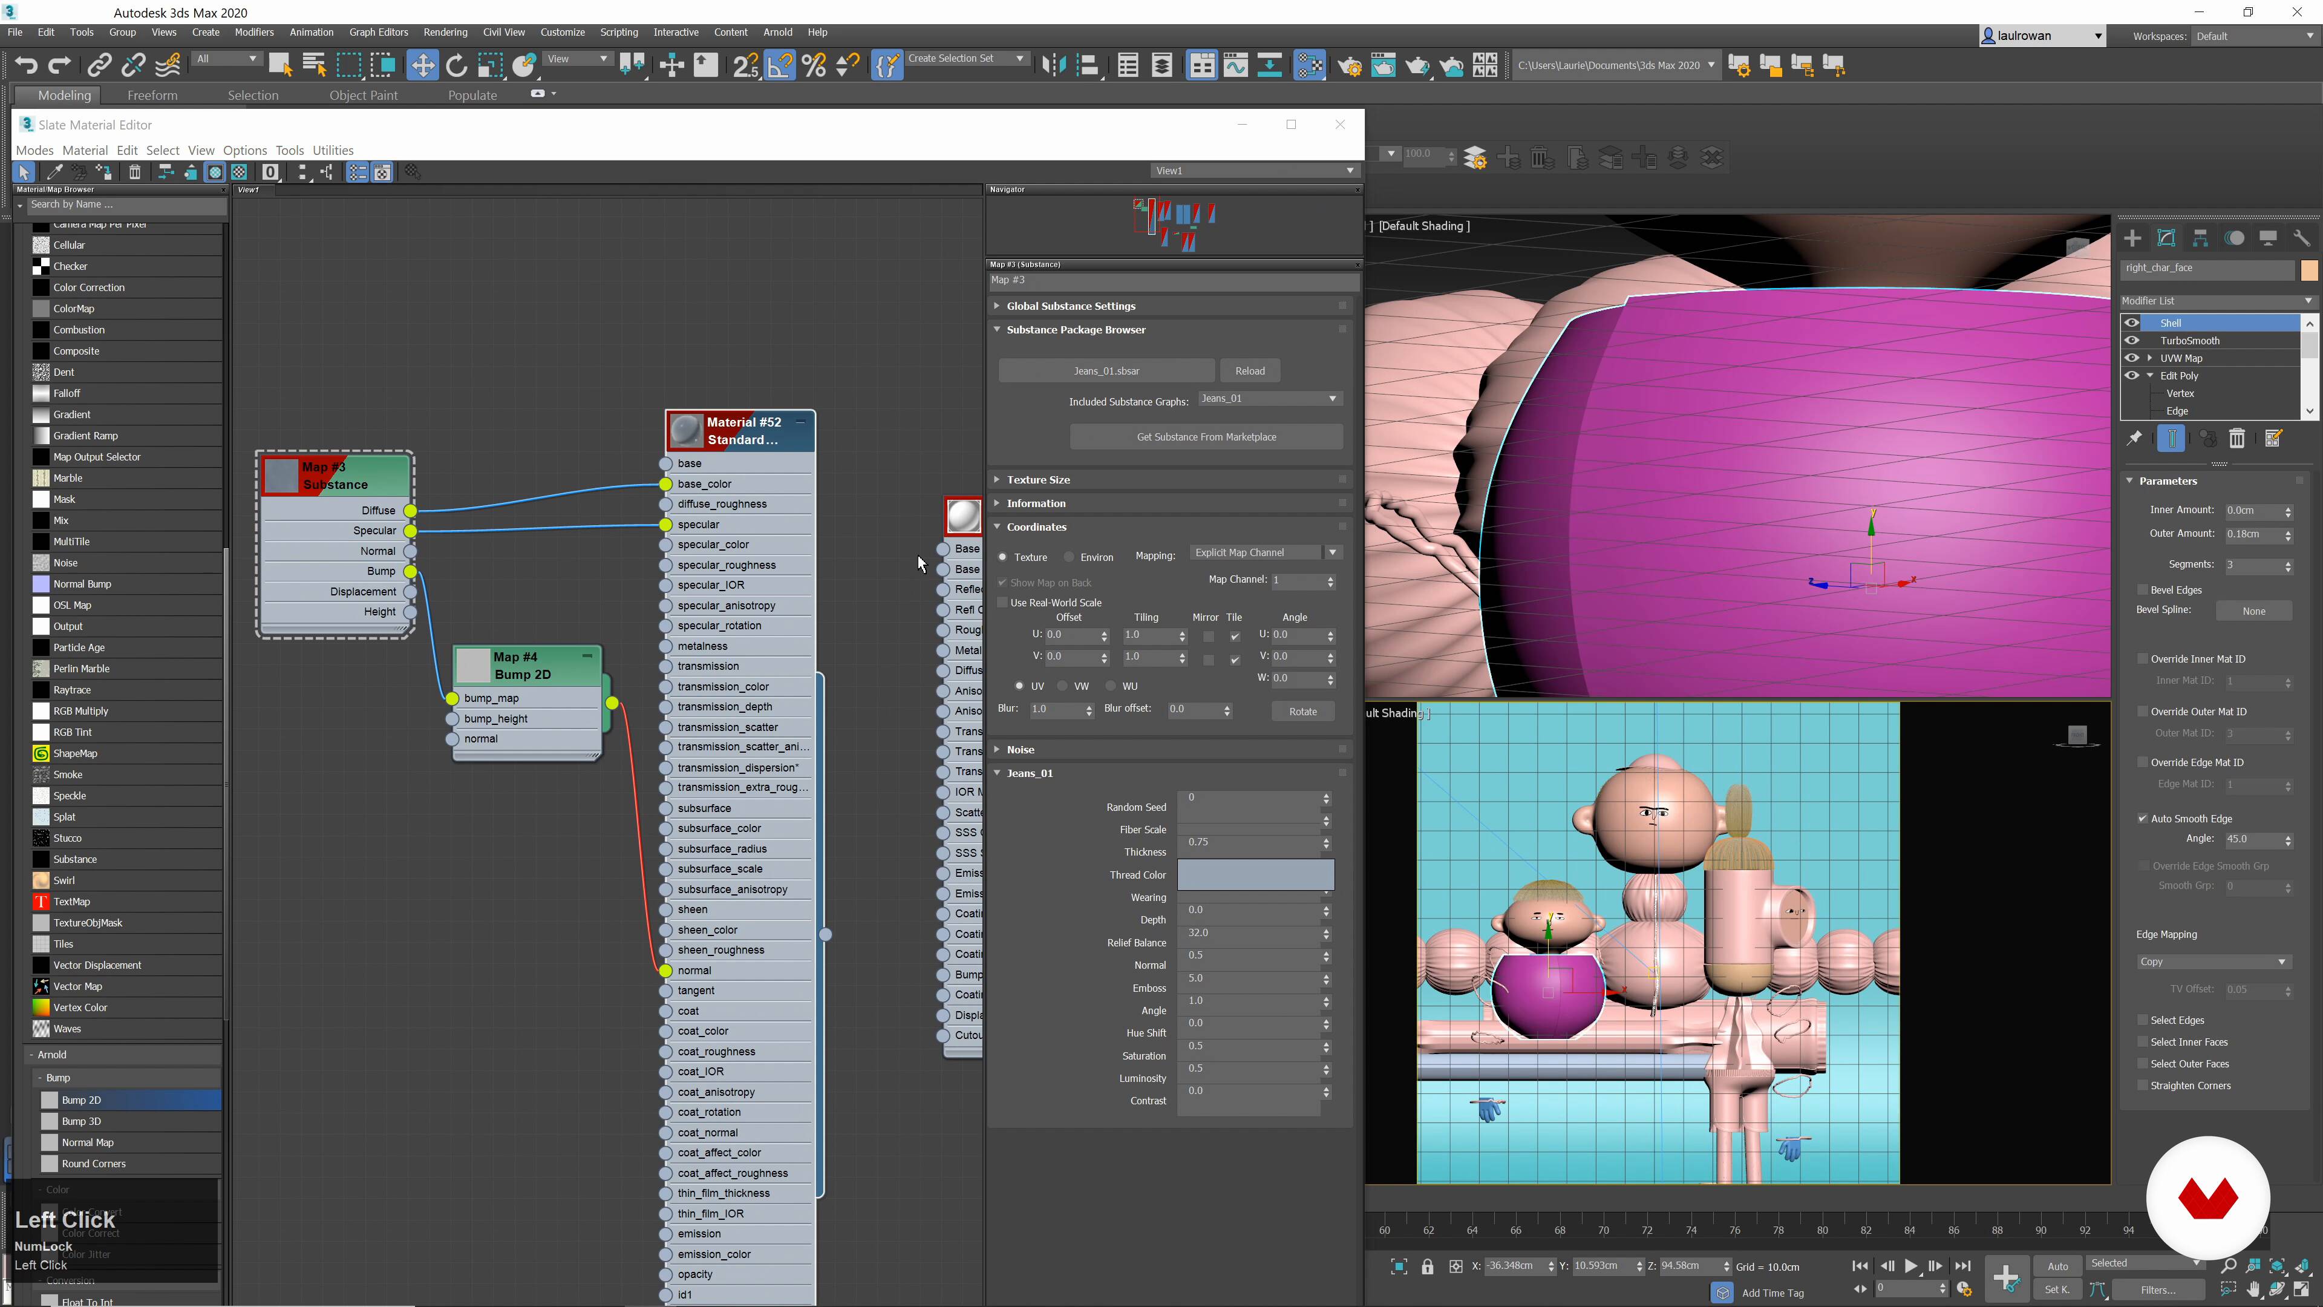The image size is (2323, 1307).
Task: Toggle selection lock padlock icon
Action: pos(1428,1266)
